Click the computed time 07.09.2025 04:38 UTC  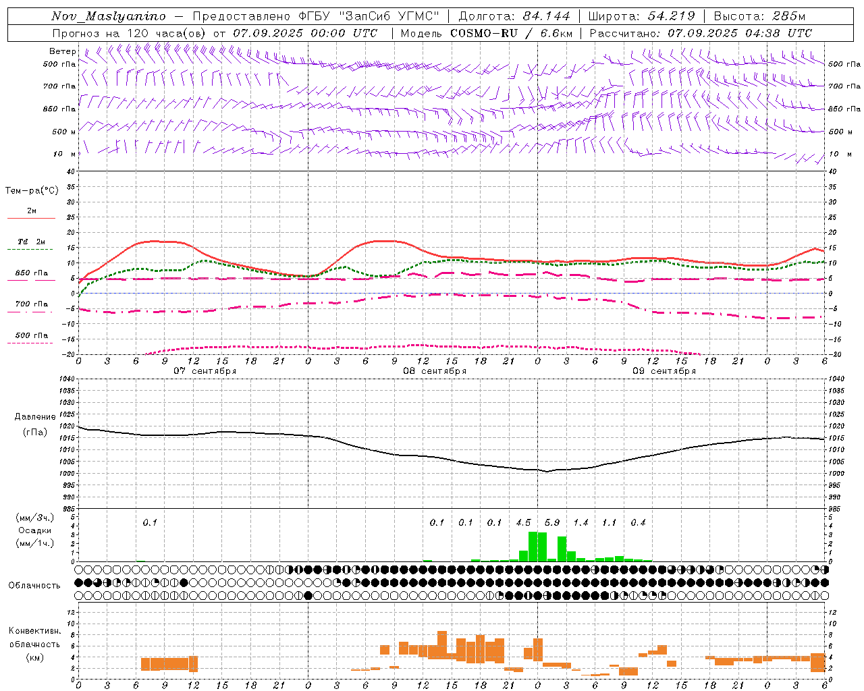(x=740, y=32)
